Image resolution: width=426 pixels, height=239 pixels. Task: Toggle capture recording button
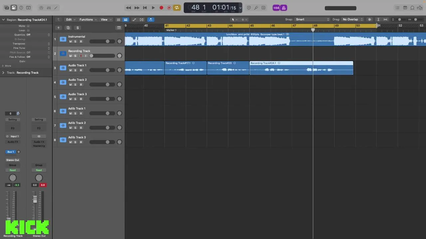coord(169,8)
